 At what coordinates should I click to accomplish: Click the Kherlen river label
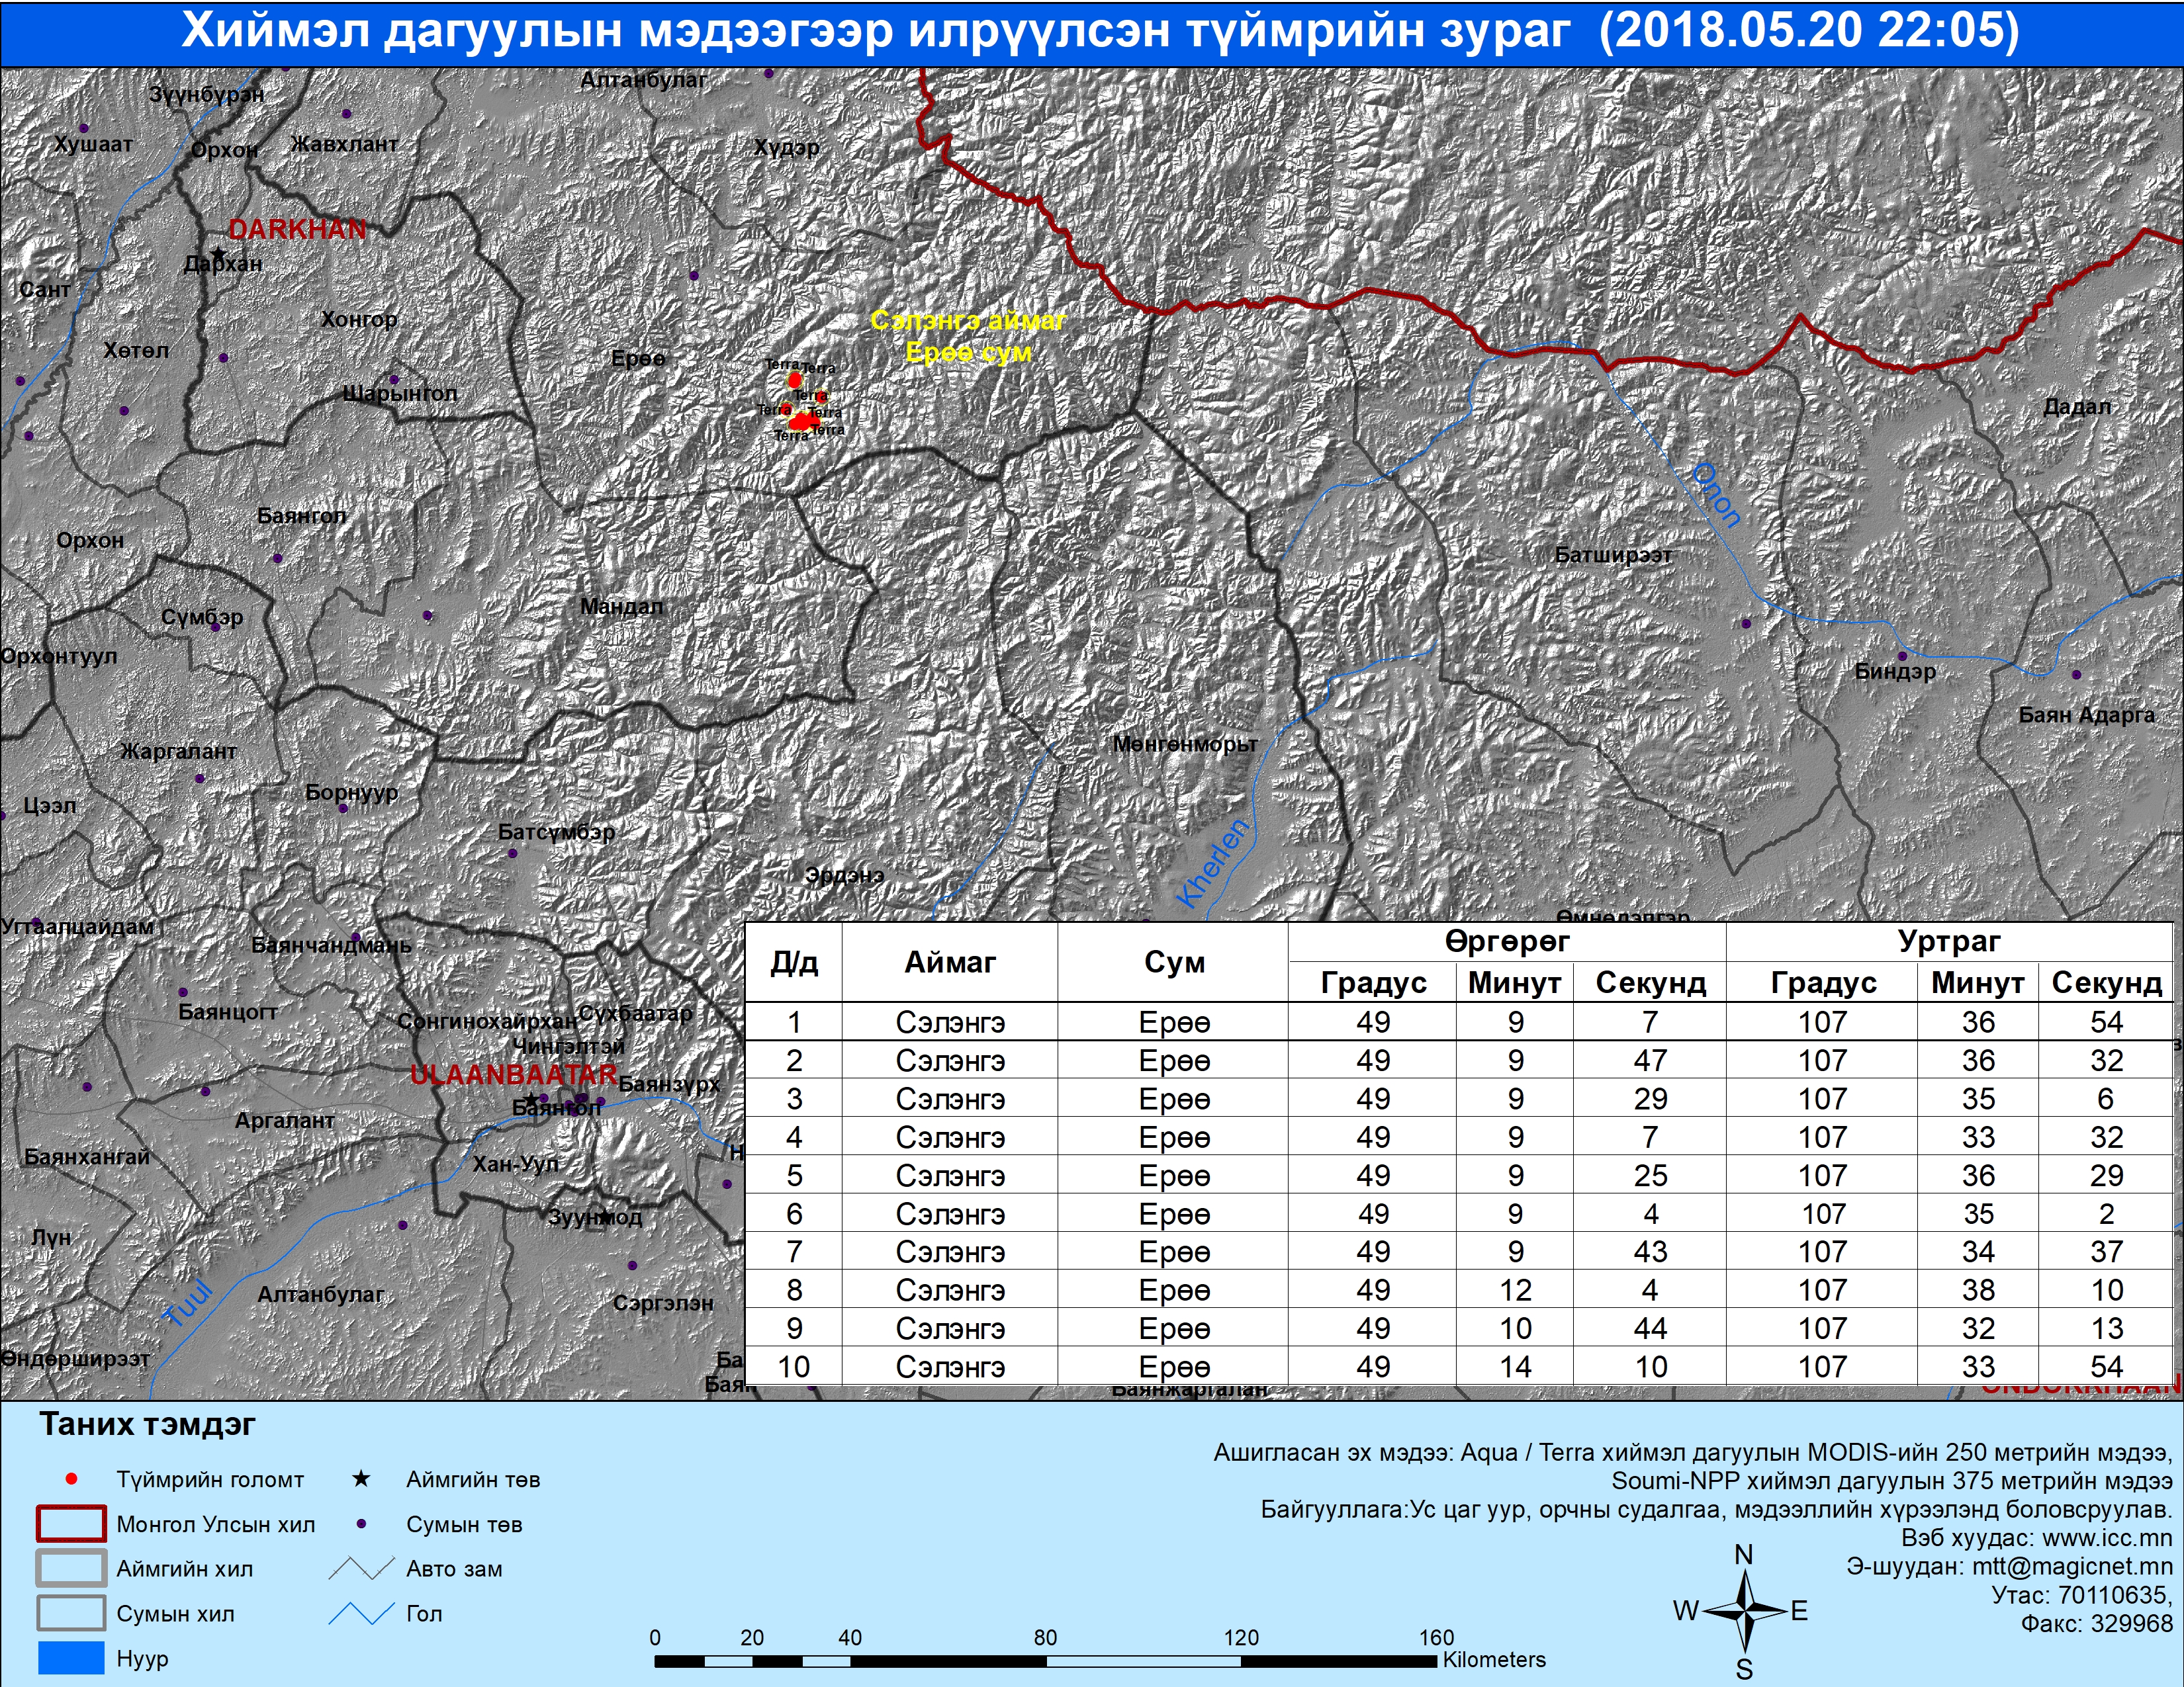[1213, 863]
